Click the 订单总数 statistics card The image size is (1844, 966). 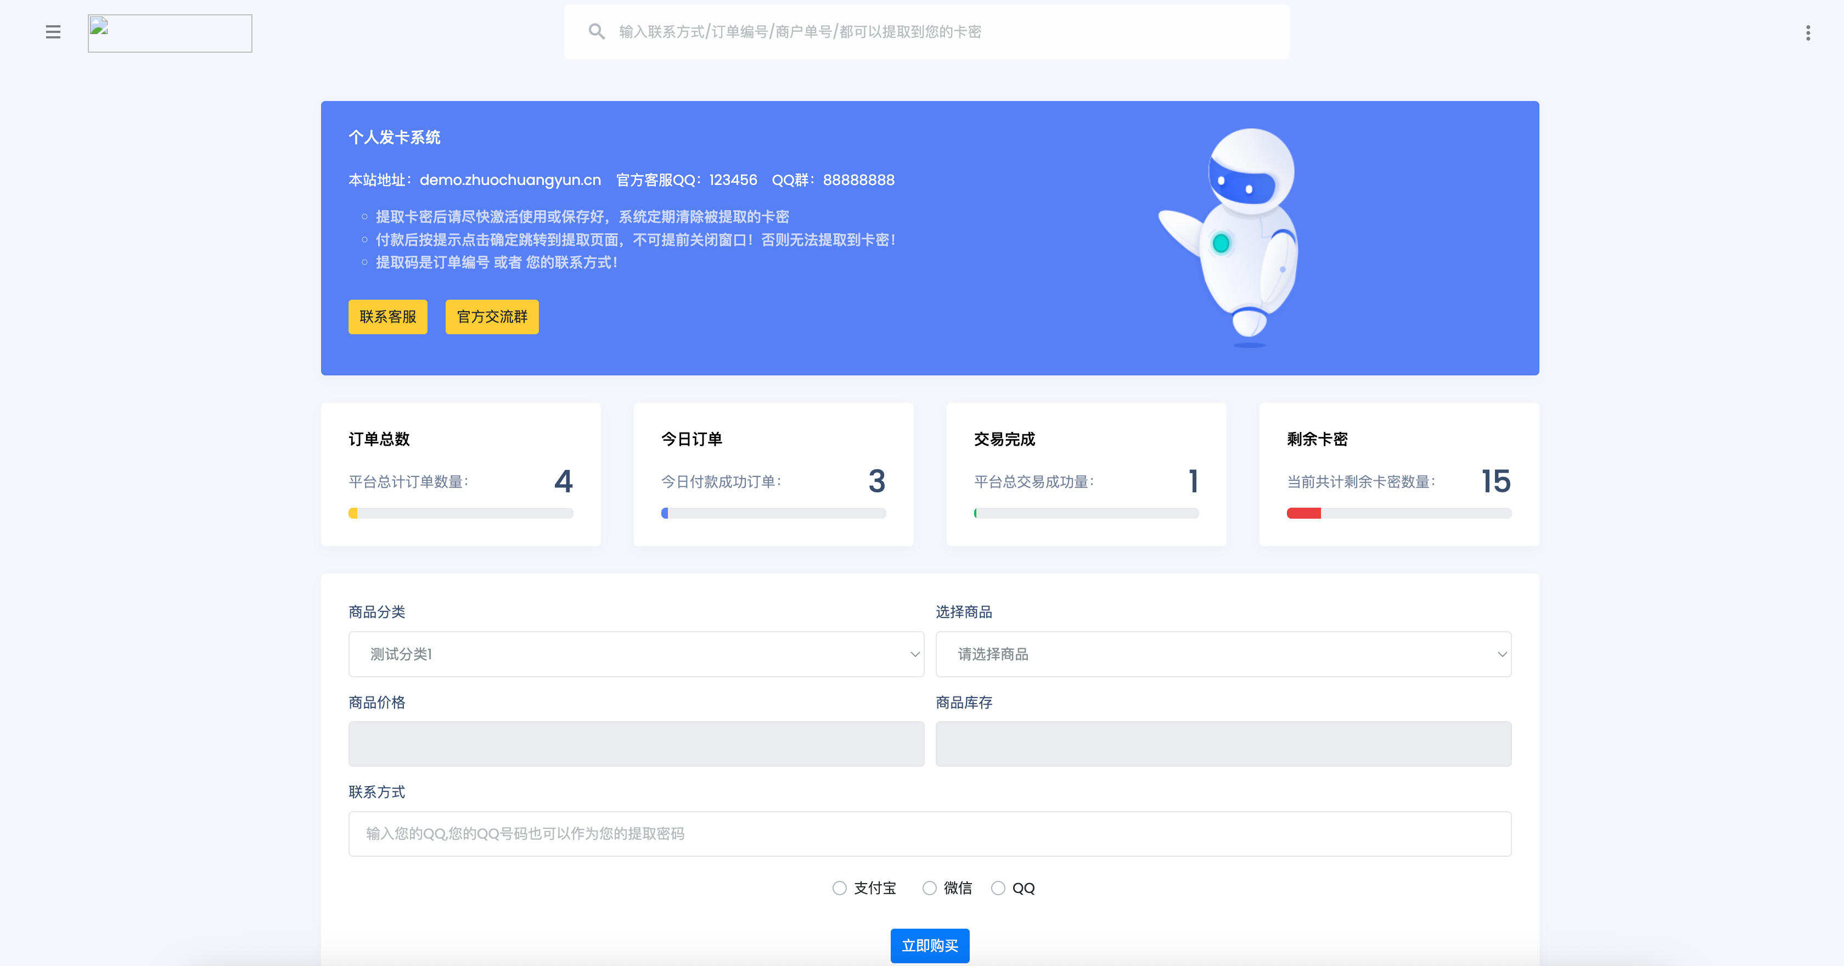(x=461, y=474)
